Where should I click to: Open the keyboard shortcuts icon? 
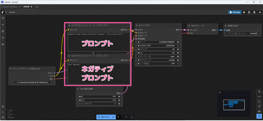tap(3, 117)
